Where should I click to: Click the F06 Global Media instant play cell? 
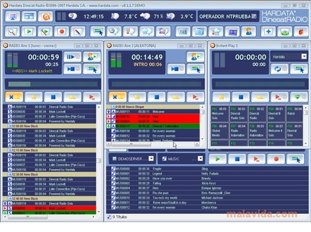[219, 131]
